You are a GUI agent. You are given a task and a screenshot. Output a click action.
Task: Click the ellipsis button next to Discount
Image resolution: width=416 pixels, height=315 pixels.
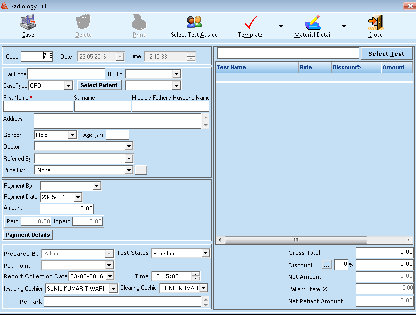point(327,265)
